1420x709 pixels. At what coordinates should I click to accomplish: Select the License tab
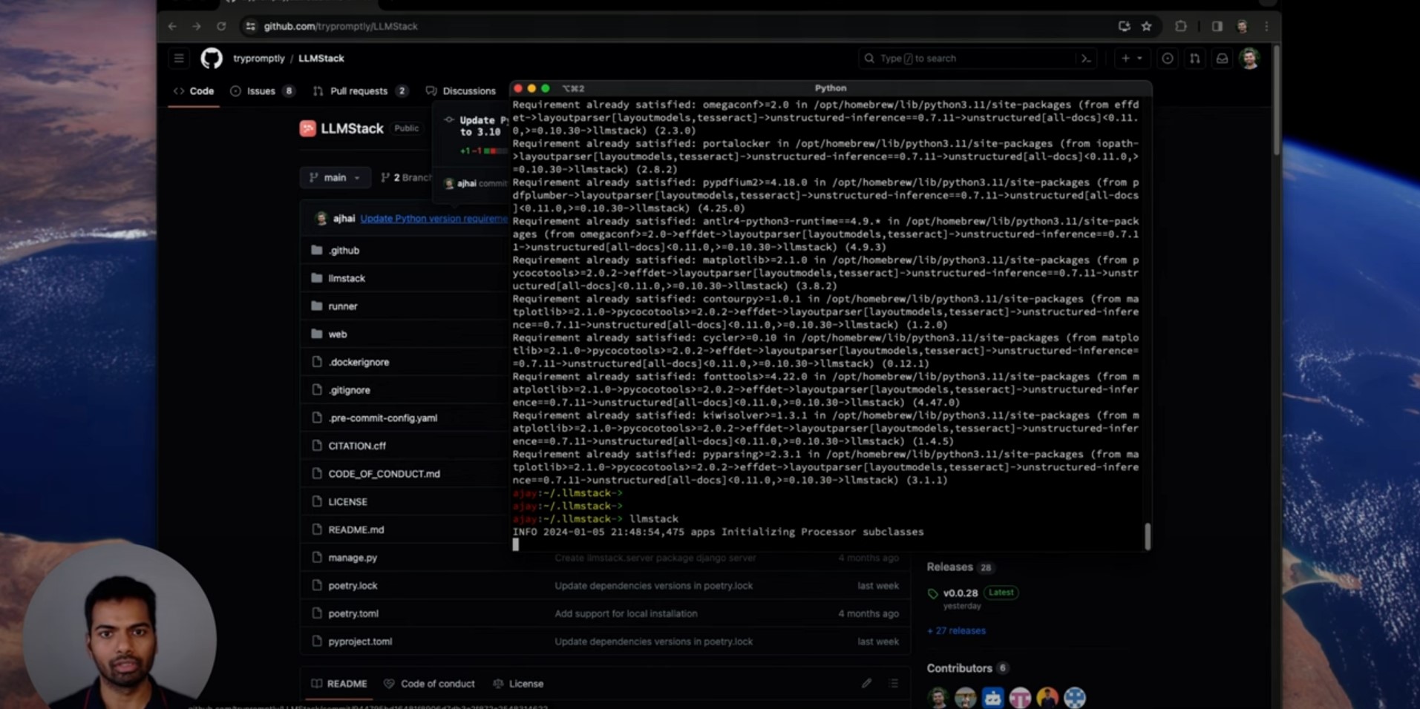click(518, 684)
